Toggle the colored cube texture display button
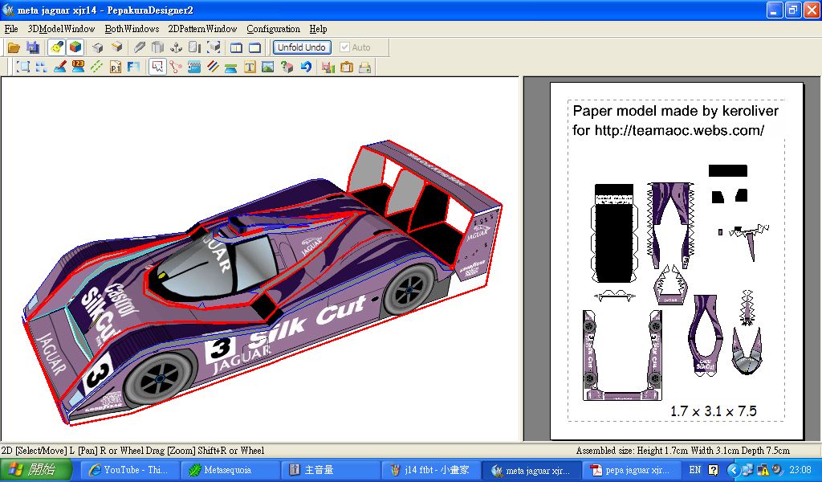This screenshot has width=822, height=482. [x=75, y=47]
